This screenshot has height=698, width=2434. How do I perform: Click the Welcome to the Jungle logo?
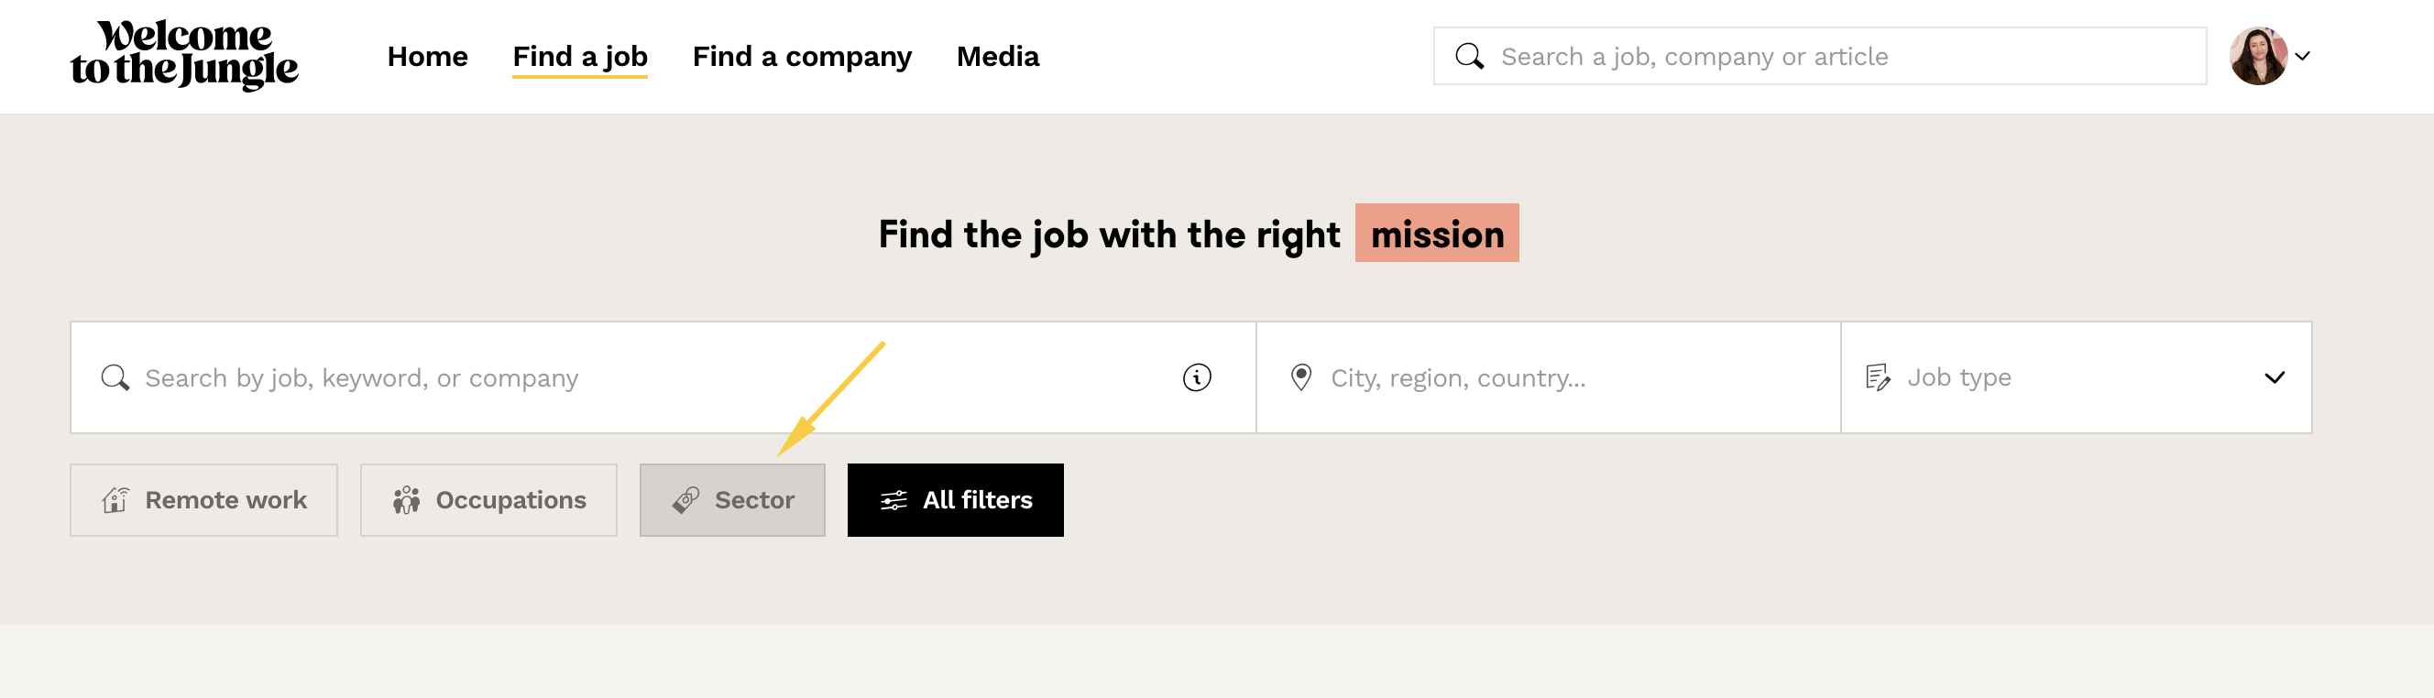184,56
